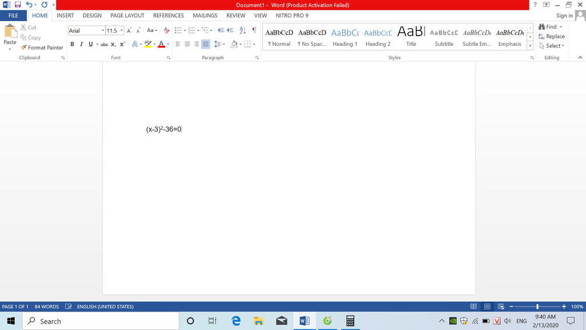Center align the text
Screen dimensions: 586x330
pyautogui.click(x=187, y=44)
